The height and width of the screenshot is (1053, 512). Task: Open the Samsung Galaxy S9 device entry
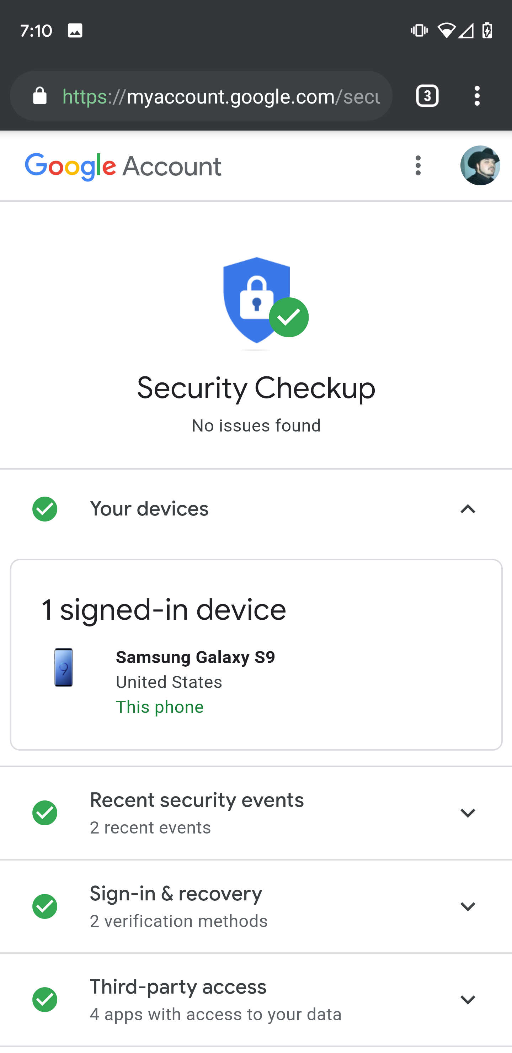[195, 657]
